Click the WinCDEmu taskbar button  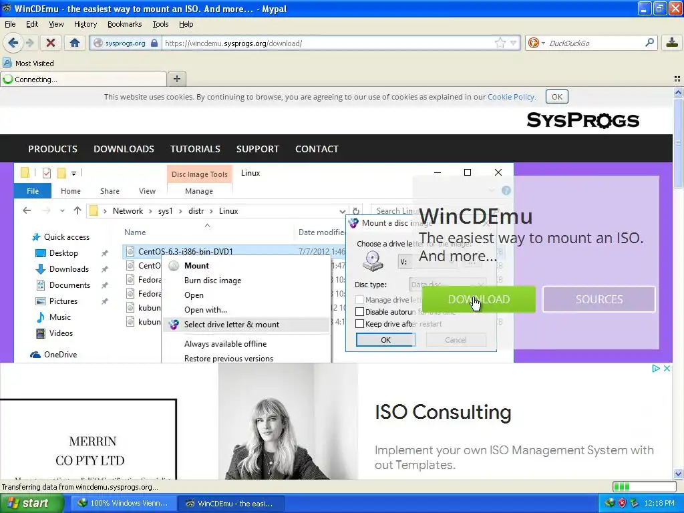pos(230,504)
